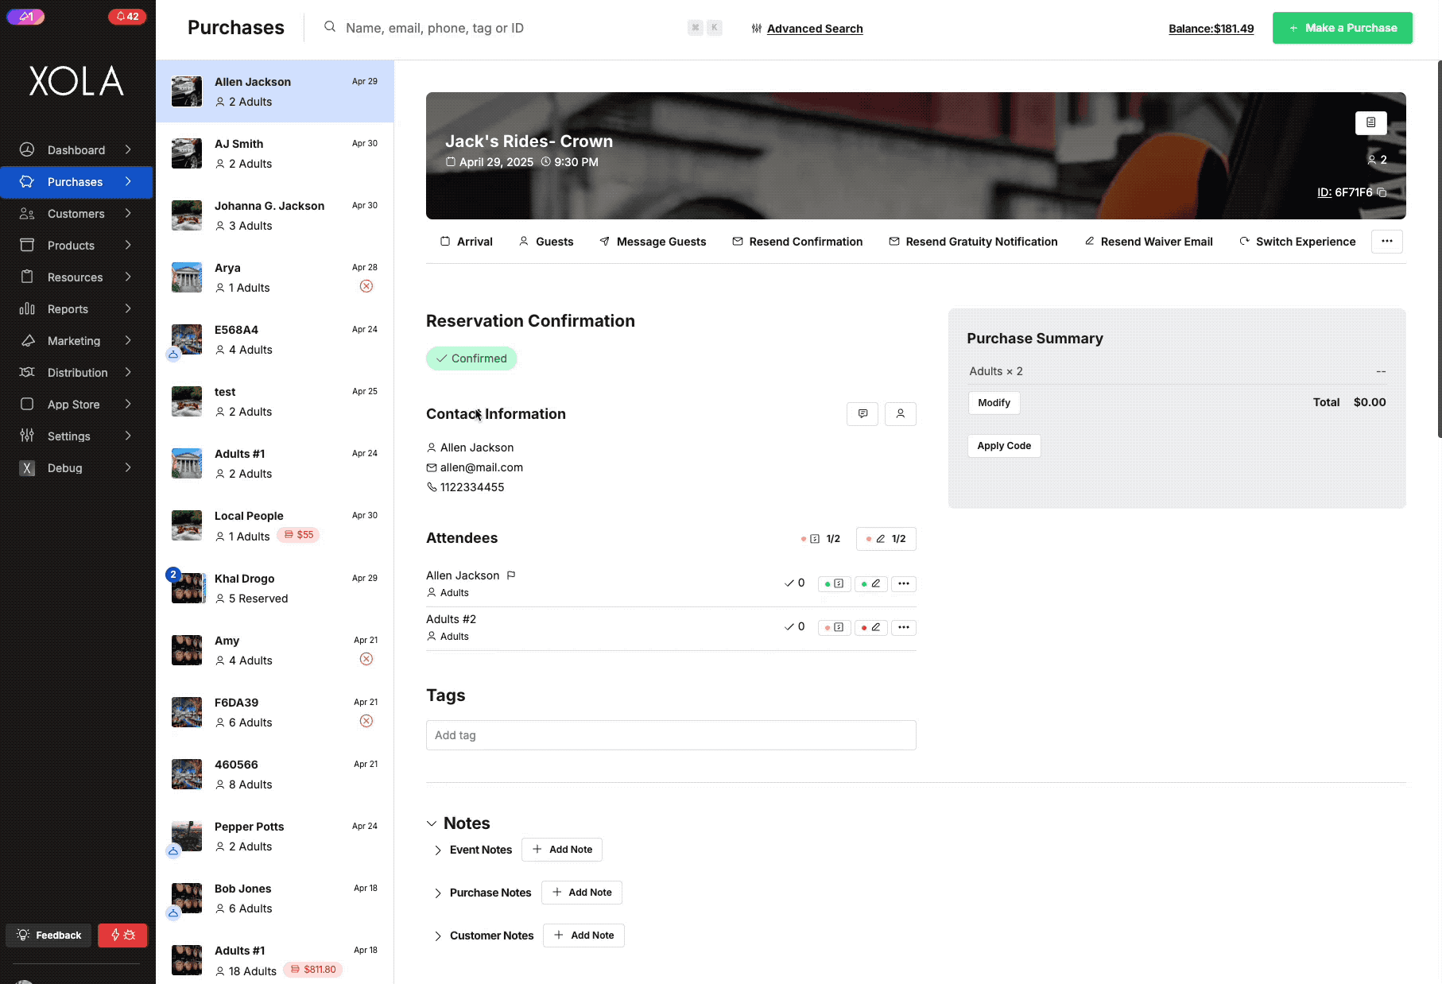The height and width of the screenshot is (984, 1442).
Task: Click the red lightning bug report button
Action: 122,936
